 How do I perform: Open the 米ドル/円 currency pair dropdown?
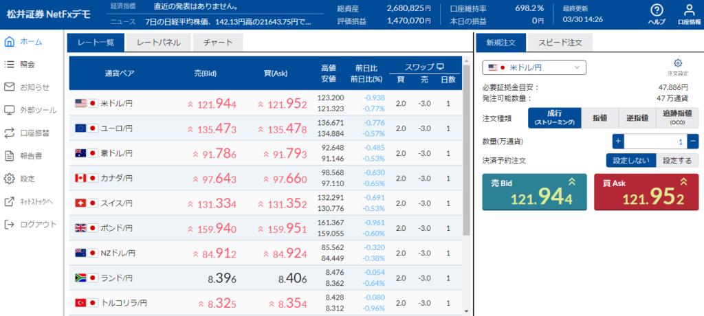(534, 67)
